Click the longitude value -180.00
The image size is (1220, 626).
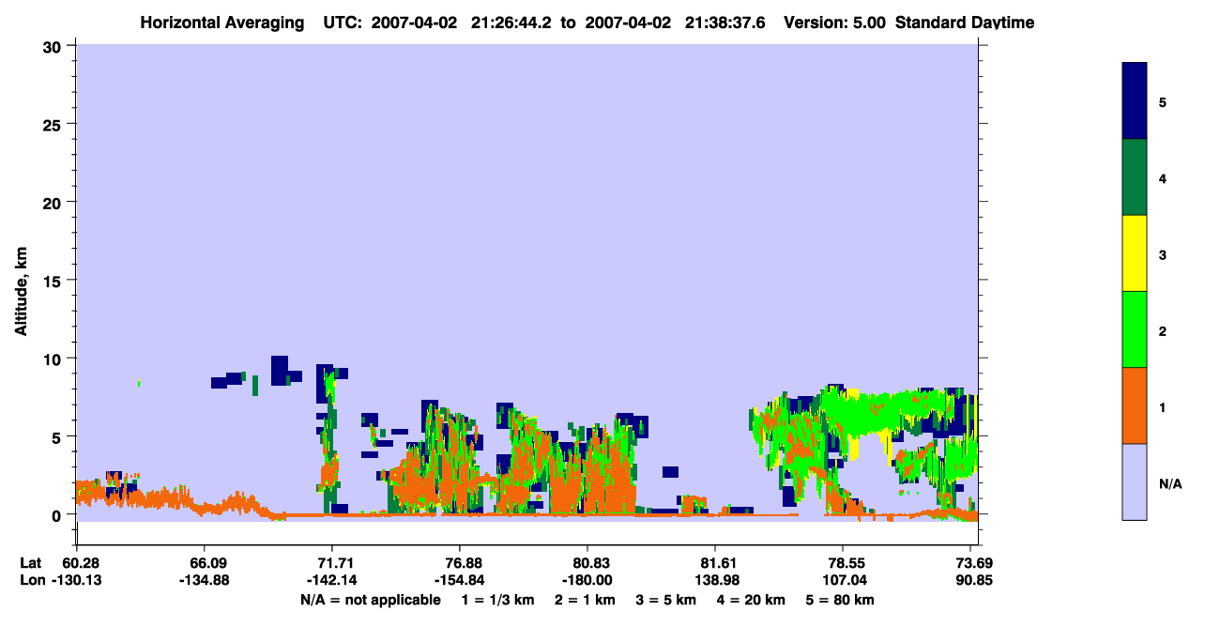587,580
